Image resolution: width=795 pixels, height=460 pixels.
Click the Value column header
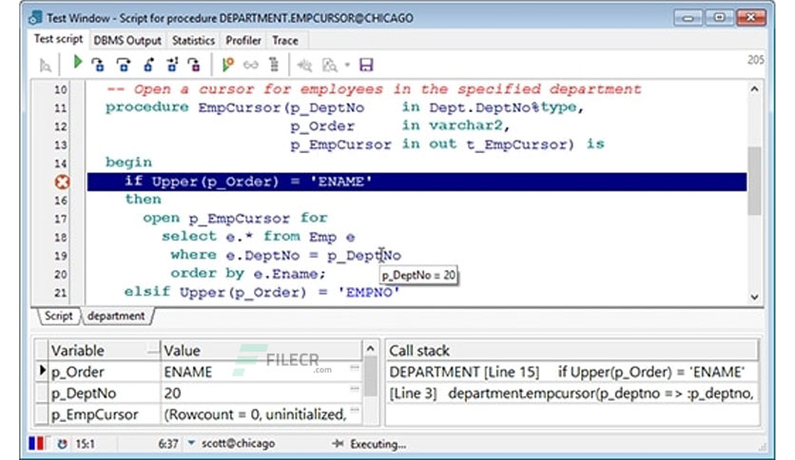click(x=262, y=351)
